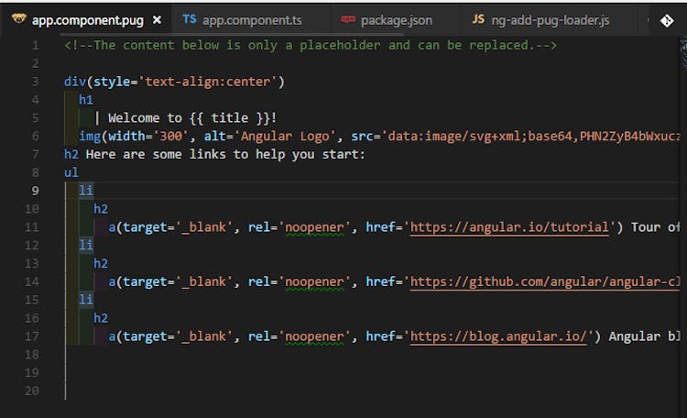Click the npm icon on package.json tab
This screenshot has width=687, height=418.
pos(348,19)
